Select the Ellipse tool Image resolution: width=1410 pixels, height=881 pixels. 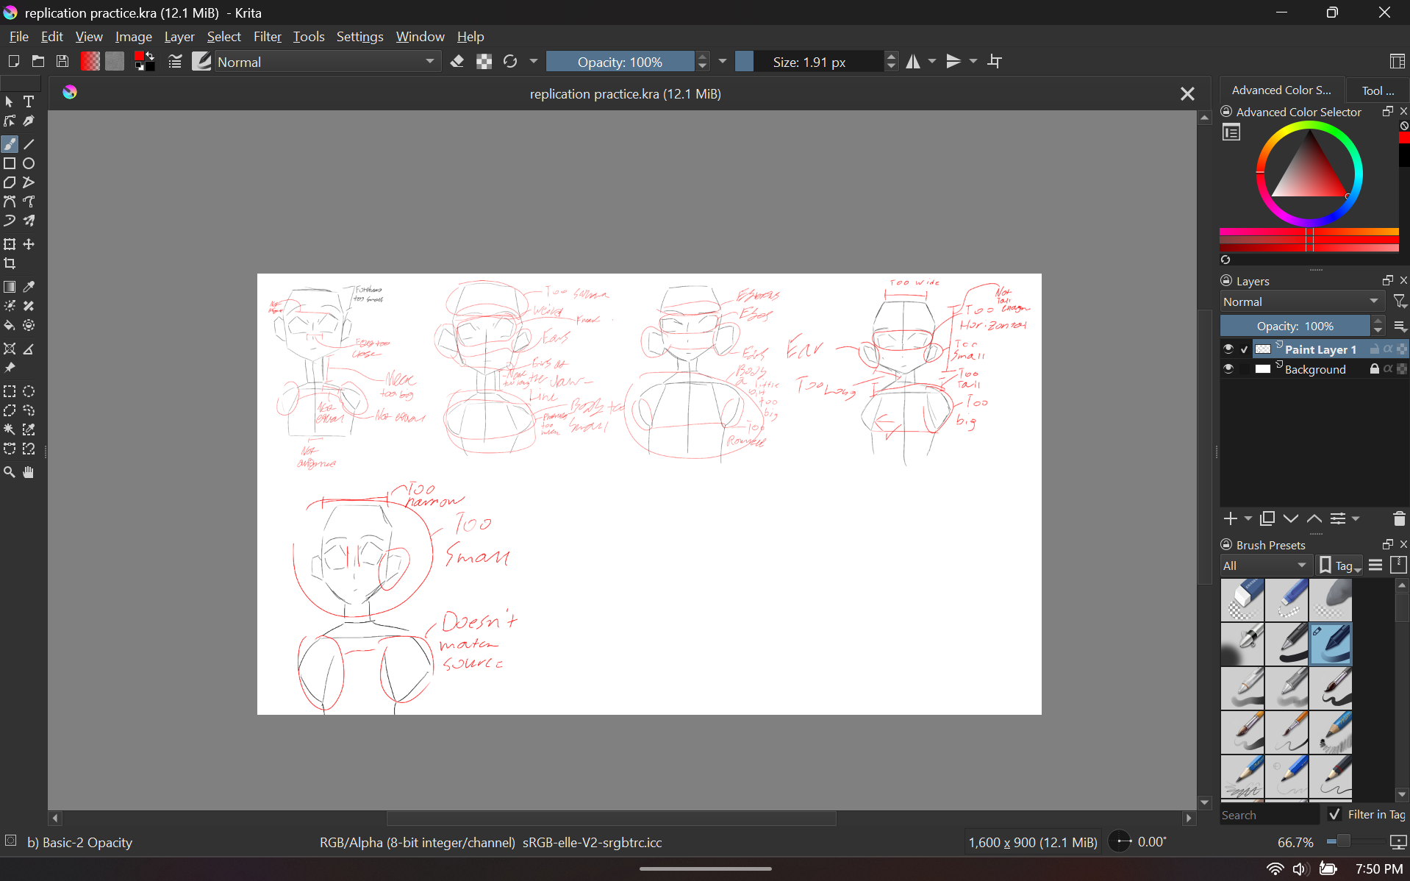click(29, 164)
